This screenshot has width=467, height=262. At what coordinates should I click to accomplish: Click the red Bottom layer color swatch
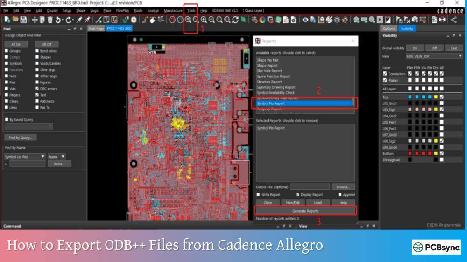tap(410, 153)
